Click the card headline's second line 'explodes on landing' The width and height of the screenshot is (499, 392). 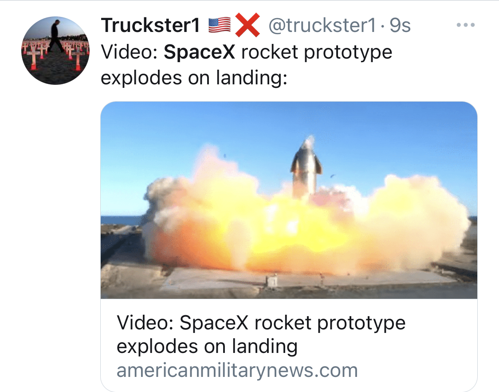coord(207,346)
